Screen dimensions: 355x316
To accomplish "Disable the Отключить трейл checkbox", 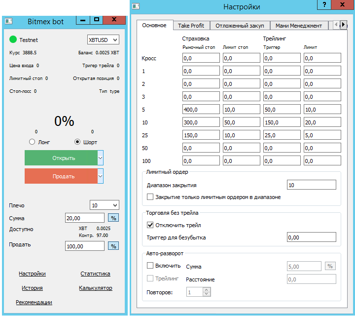I will (x=150, y=225).
